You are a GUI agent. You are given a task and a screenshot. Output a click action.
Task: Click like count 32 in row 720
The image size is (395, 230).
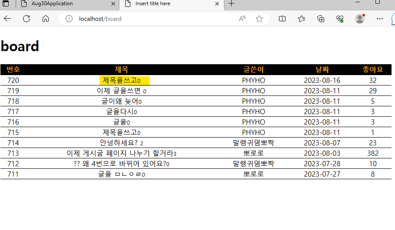[373, 81]
